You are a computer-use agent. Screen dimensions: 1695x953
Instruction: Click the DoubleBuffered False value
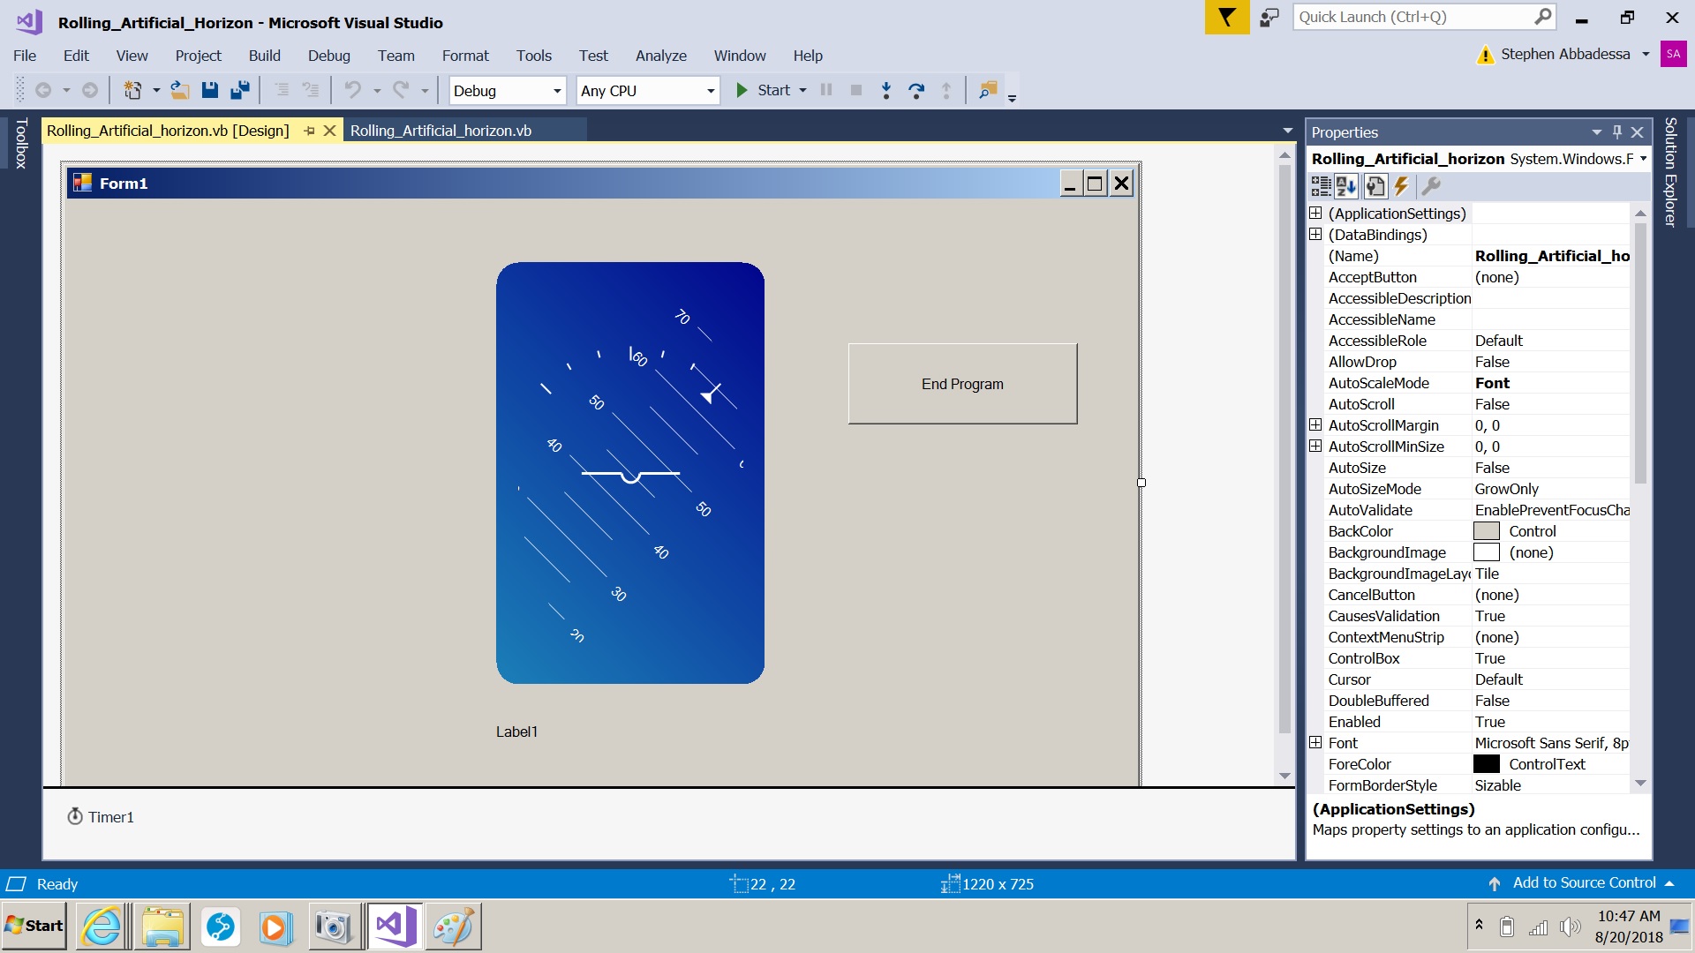[1551, 701]
